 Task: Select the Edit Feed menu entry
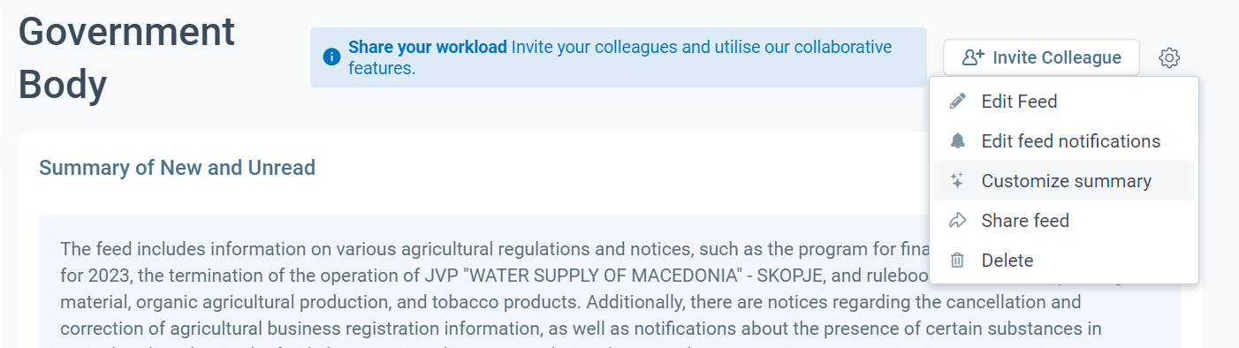pyautogui.click(x=1063, y=102)
